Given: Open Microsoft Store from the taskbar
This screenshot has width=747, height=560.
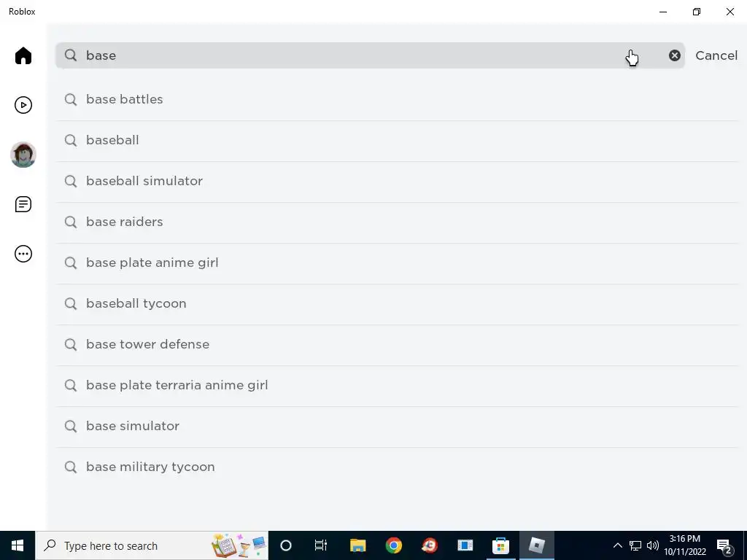Looking at the screenshot, I should [x=500, y=545].
